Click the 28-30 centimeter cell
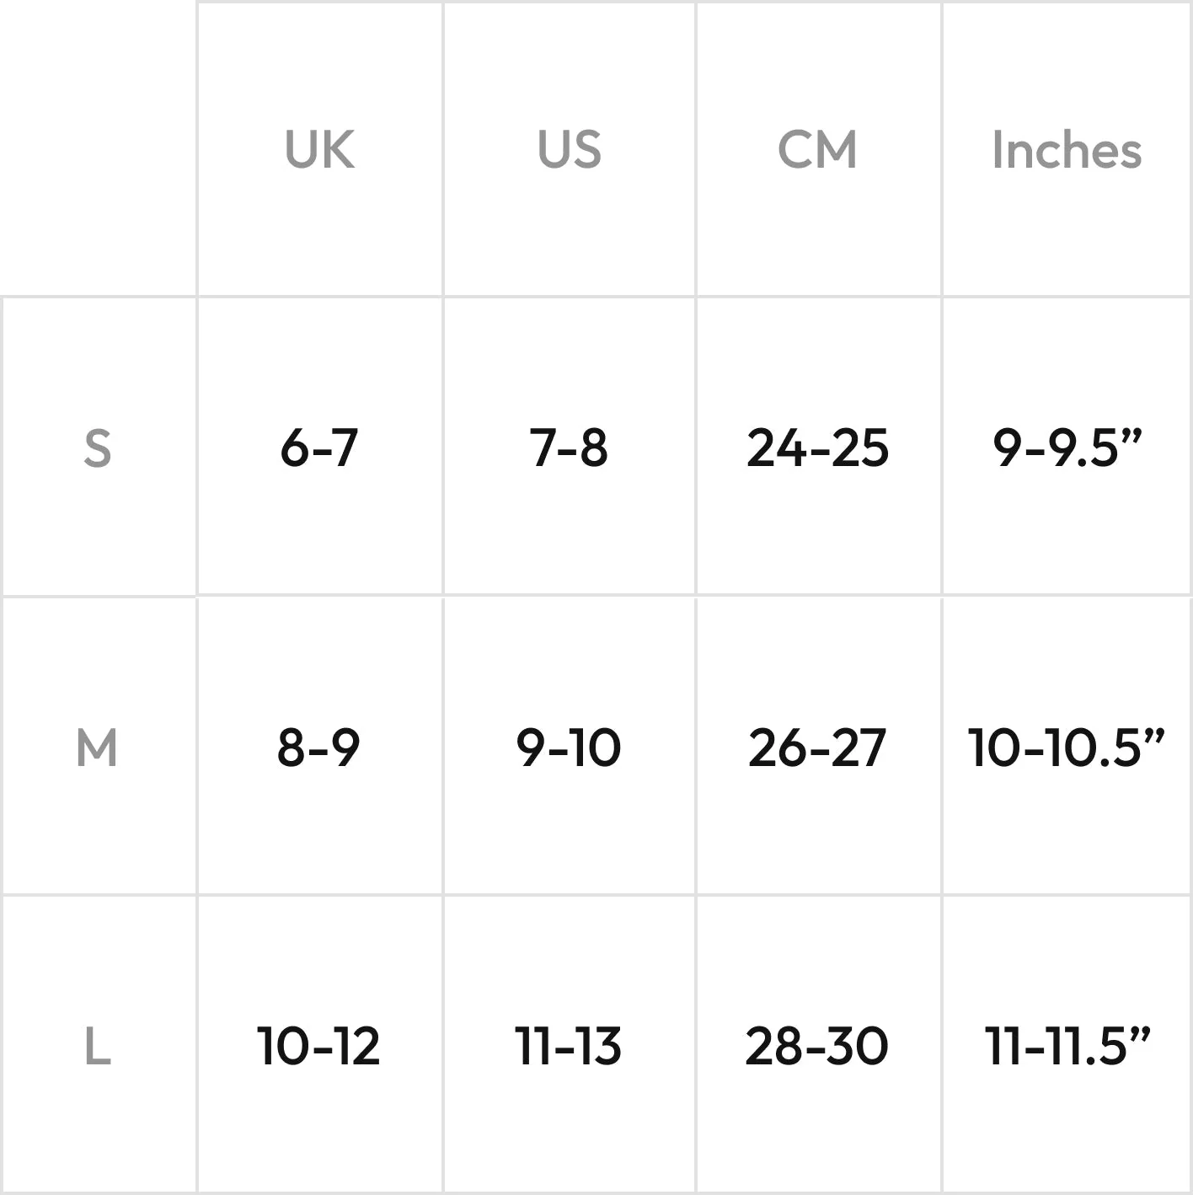The height and width of the screenshot is (1195, 1193). tap(817, 1047)
